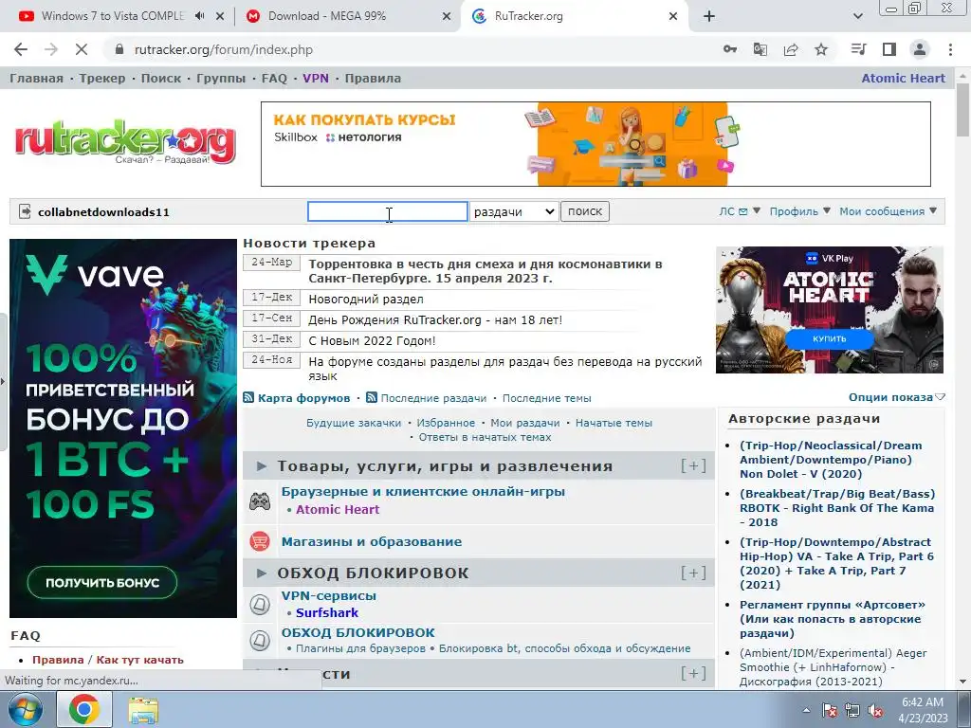View site info via the padlock icon
The image size is (971, 728).
pyautogui.click(x=120, y=49)
